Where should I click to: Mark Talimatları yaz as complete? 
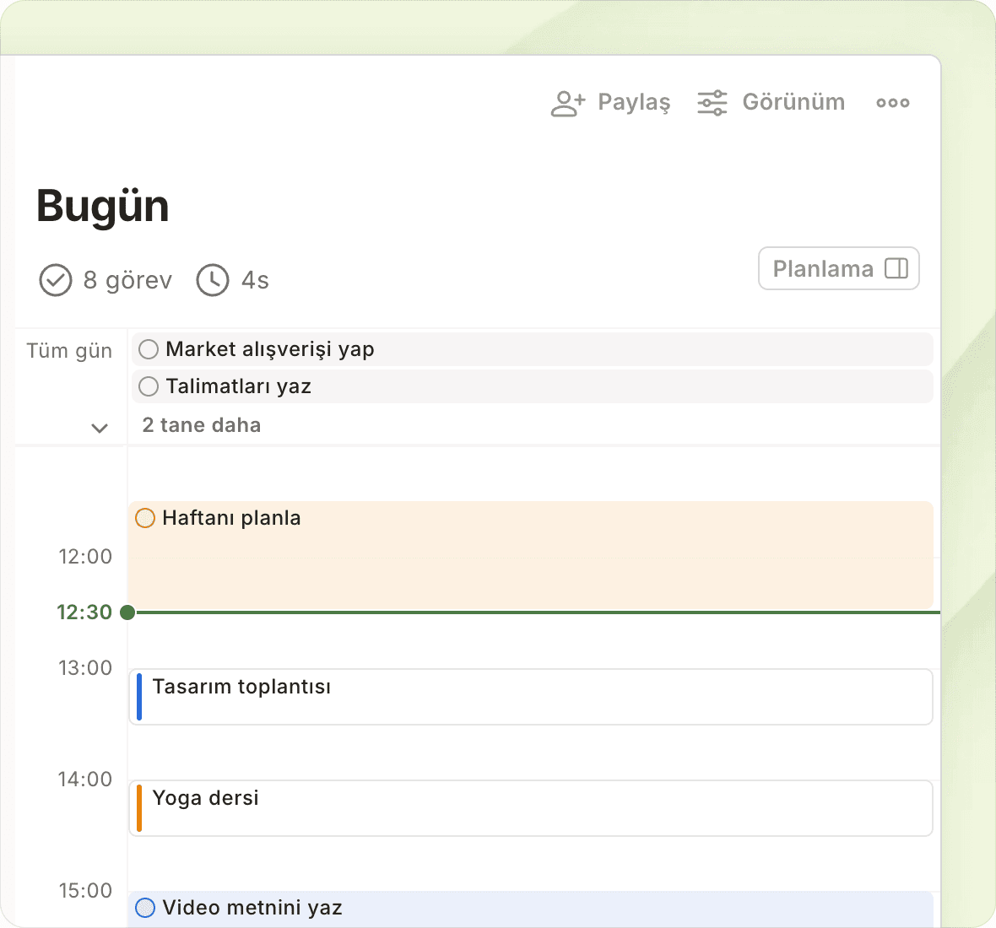coord(149,386)
